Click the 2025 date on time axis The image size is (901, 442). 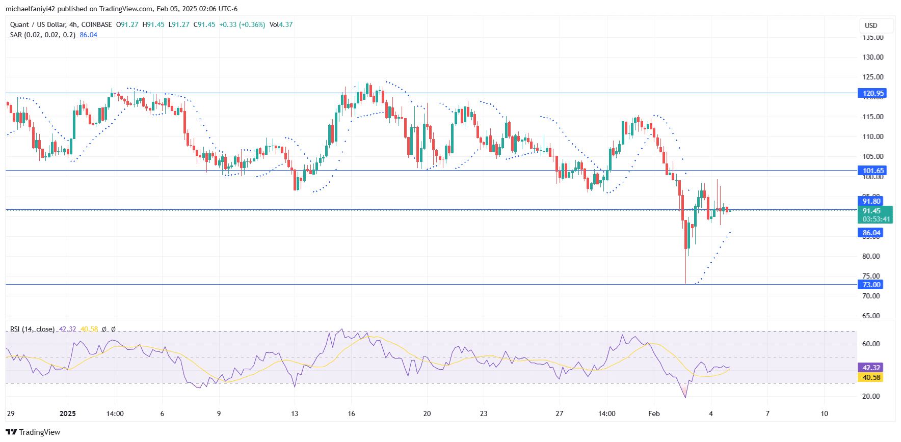(68, 413)
